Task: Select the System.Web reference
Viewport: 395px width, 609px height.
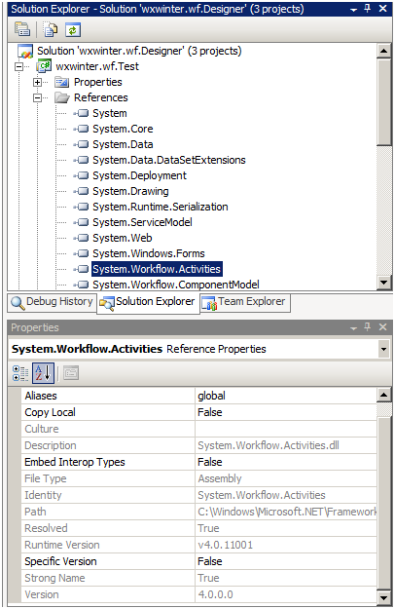Action: coord(123,238)
